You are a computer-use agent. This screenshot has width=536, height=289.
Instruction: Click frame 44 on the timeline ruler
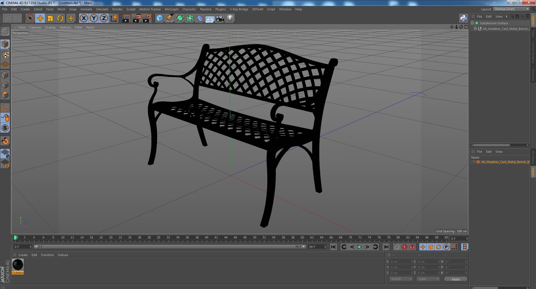point(226,238)
